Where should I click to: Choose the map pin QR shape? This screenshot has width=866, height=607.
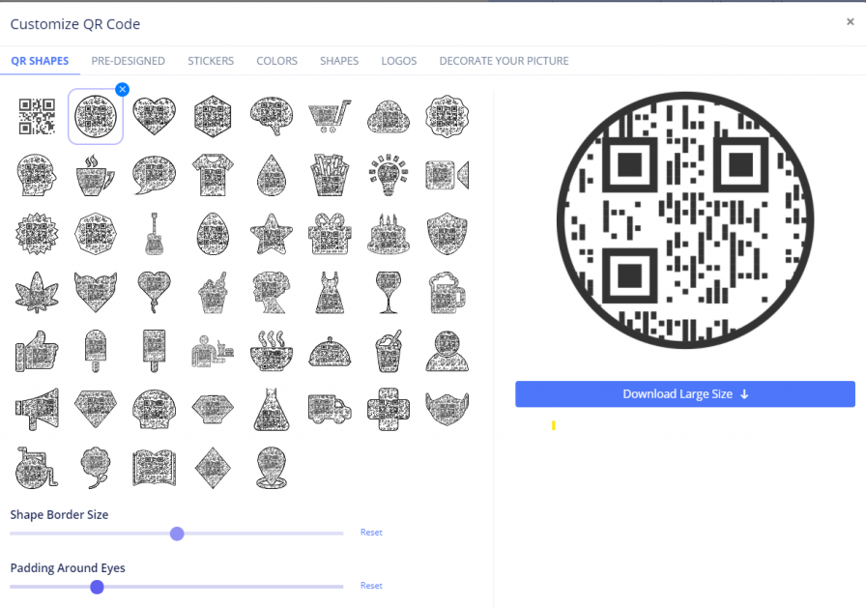tap(272, 467)
